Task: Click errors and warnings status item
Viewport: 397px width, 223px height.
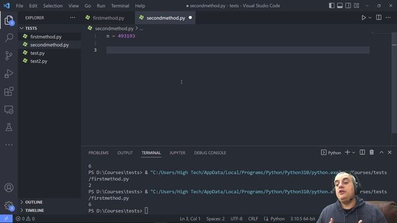Action: (25, 219)
